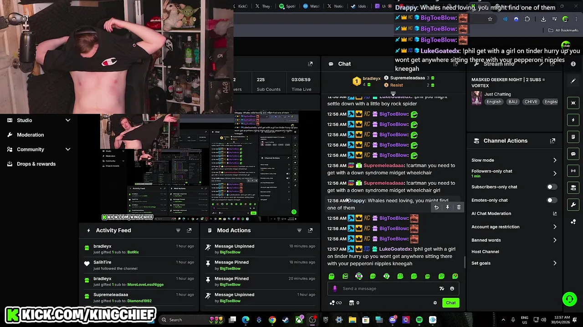Expand Account age restriction options
583x327 pixels.
[x=555, y=227]
